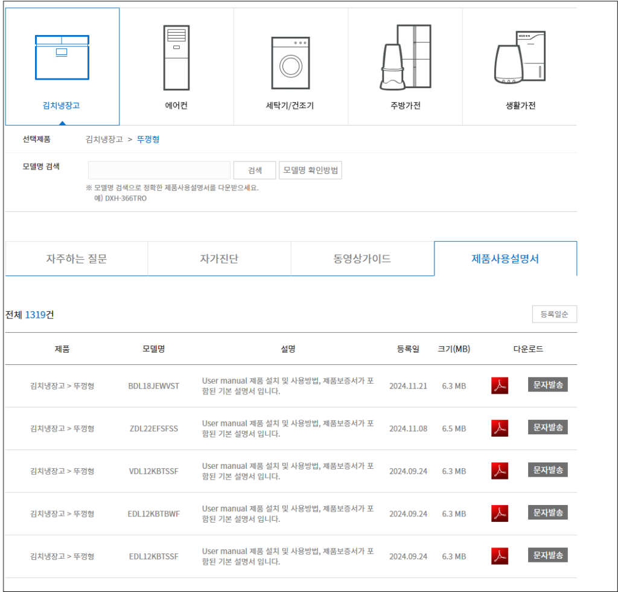Click the 검색 search button
Viewport: 618px width, 592px height.
click(255, 170)
